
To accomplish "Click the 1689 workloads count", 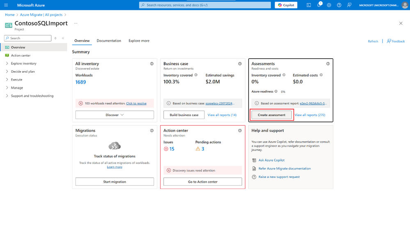I will pyautogui.click(x=80, y=82).
